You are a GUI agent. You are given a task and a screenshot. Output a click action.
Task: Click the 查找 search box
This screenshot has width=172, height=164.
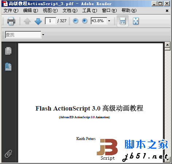pyautogui.click(x=23, y=35)
